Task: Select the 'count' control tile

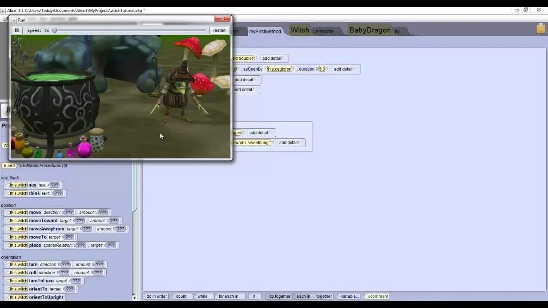Action: pyautogui.click(x=182, y=296)
